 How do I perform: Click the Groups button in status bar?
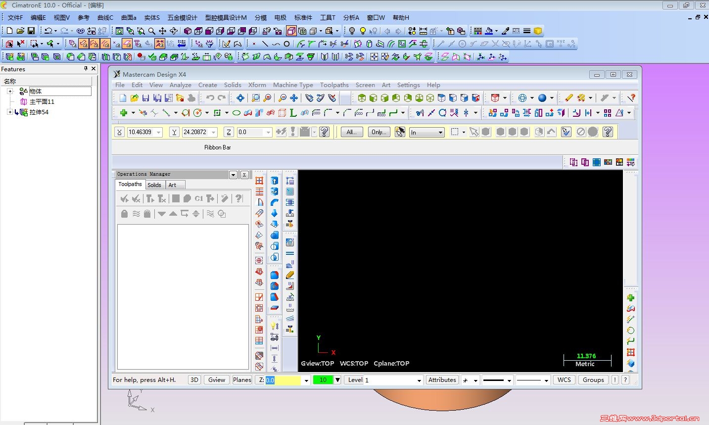click(593, 380)
